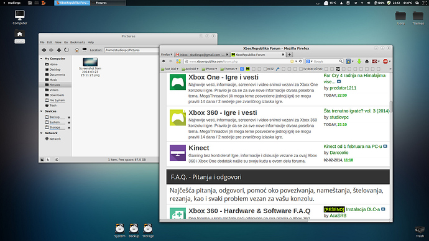Open the Firefox application menu button
The image size is (429, 241).
click(167, 55)
